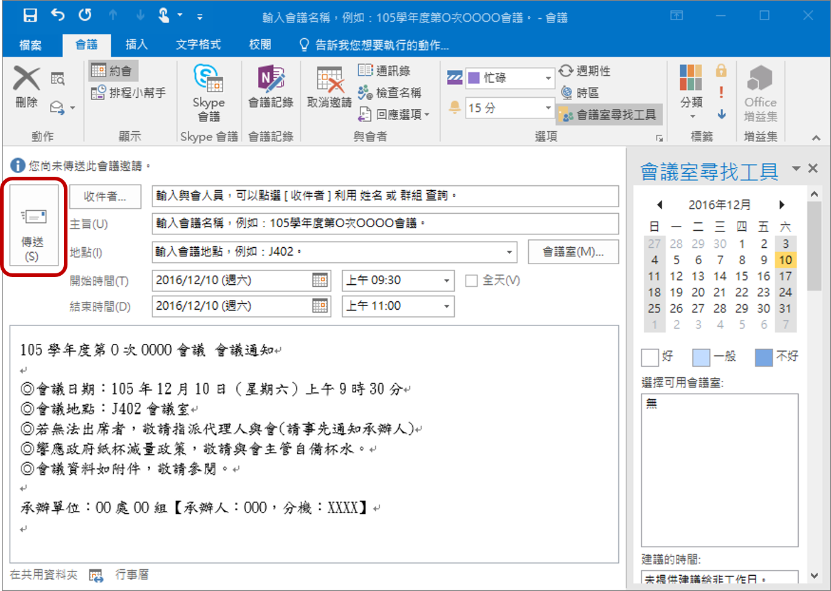This screenshot has width=831, height=591.
Task: Click the Time Zones (時區) button
Action: point(580,92)
